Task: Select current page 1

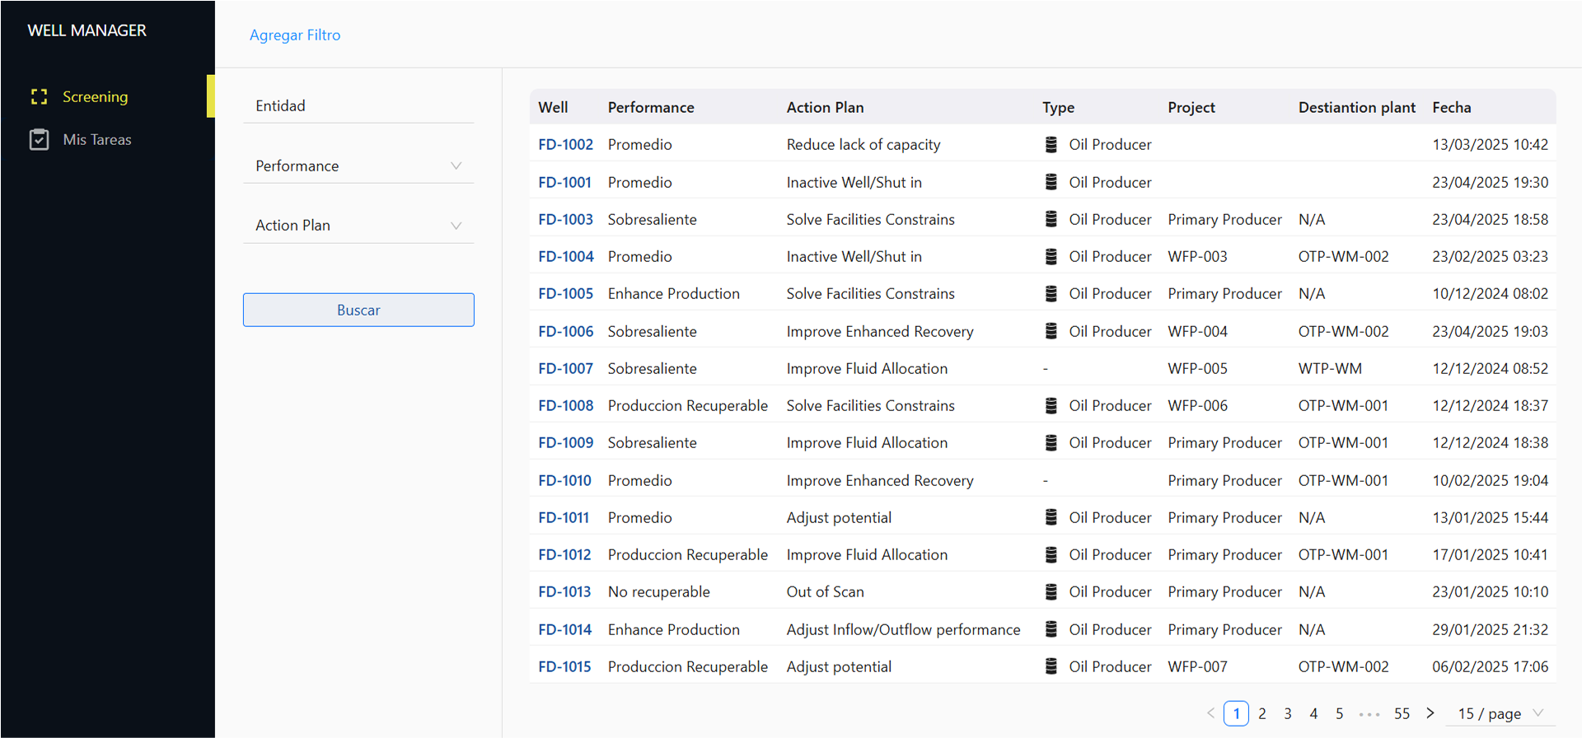Action: (x=1236, y=713)
